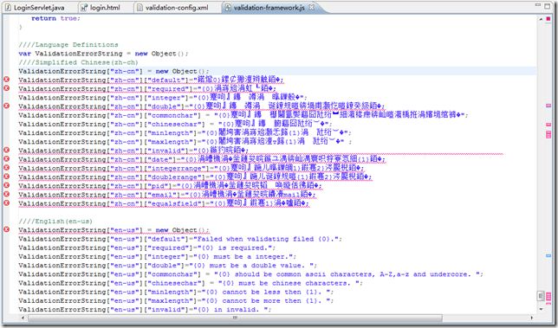Click the "var ValidationErrorString" declaration line
The image size is (558, 328).
(104, 54)
